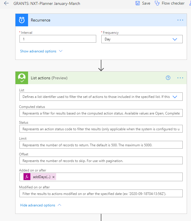The height and width of the screenshot is (221, 191).
Task: Open Flow checker stethoscope icon
Action: point(157,3)
